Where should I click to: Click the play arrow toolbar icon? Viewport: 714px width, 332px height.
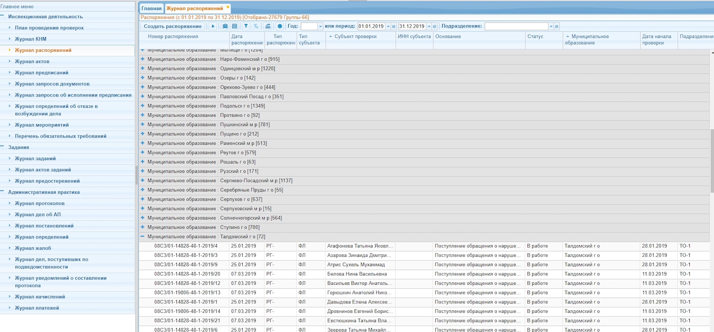click(213, 26)
